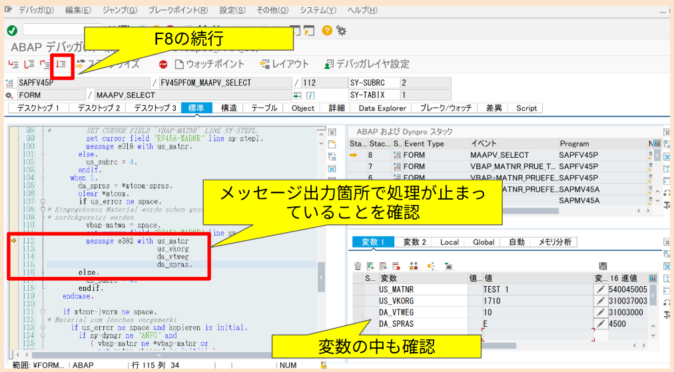Click the program icon beside SAPFV45P field

(9, 83)
